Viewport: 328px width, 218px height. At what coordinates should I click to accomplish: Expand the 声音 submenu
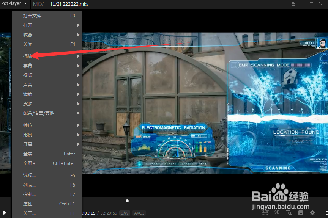point(47,85)
